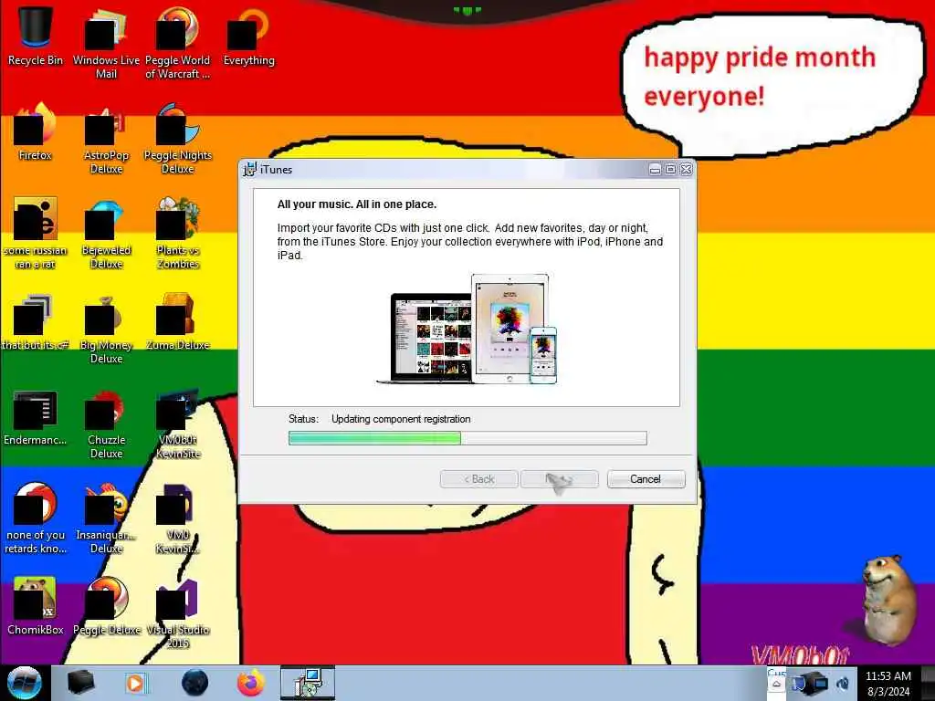935x701 pixels.
Task: Select the Endermanc... desktop icon
Action: point(36,416)
